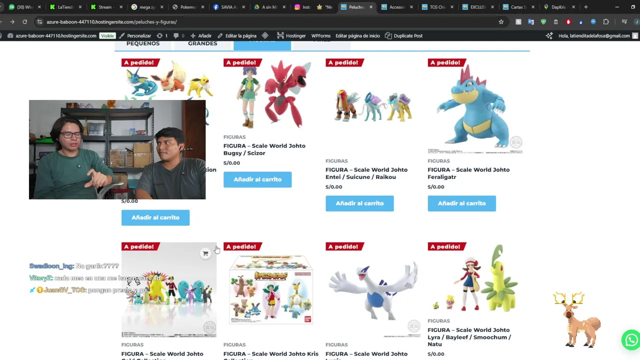The height and width of the screenshot is (360, 640).
Task: Open Entei / Suicune / Raikou product link
Action: (366, 173)
